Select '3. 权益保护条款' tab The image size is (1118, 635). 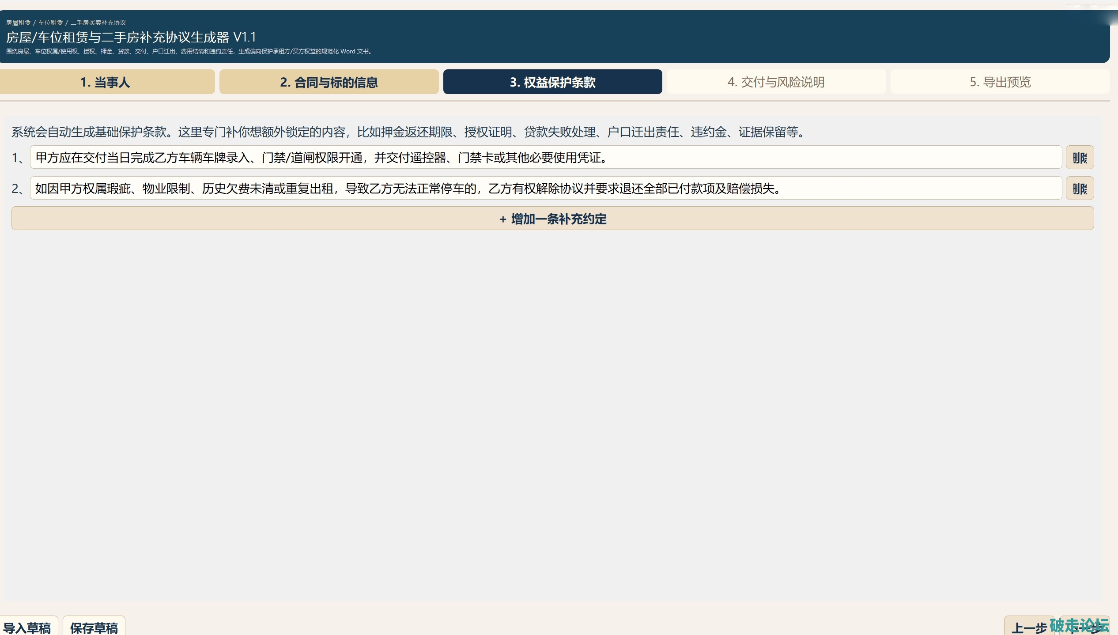(x=552, y=82)
